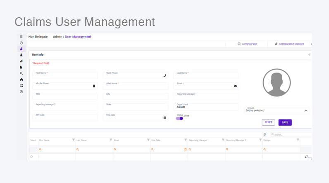Screen dimensions: 329x183
Task: Click the First Name column filter search box
Action: coord(57,150)
